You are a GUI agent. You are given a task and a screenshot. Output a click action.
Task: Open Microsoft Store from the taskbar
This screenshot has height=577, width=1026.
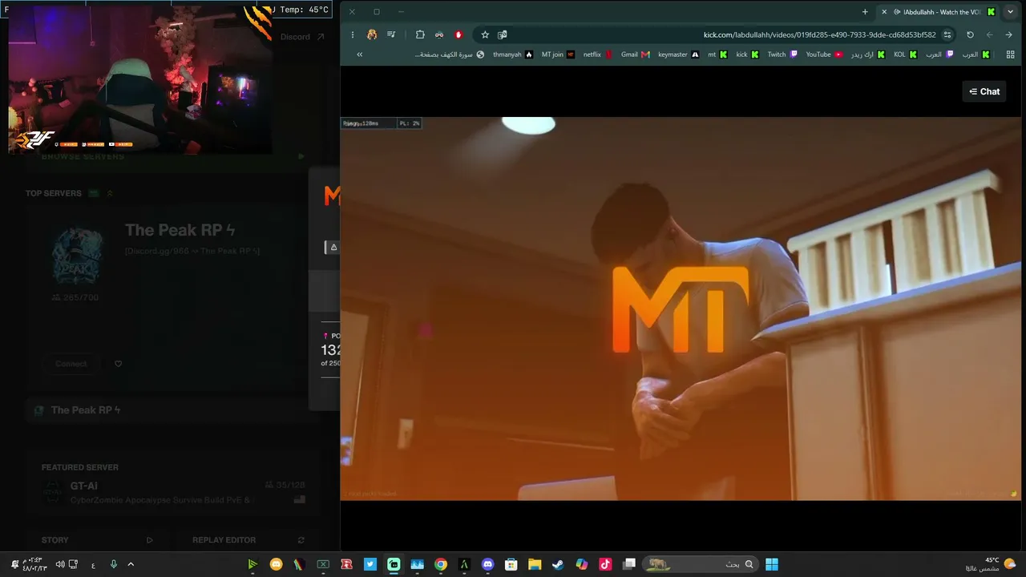(511, 564)
